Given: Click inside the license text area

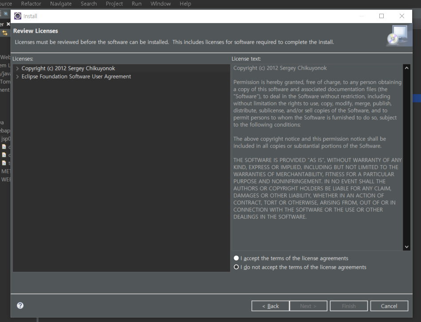Looking at the screenshot, I should (x=317, y=157).
